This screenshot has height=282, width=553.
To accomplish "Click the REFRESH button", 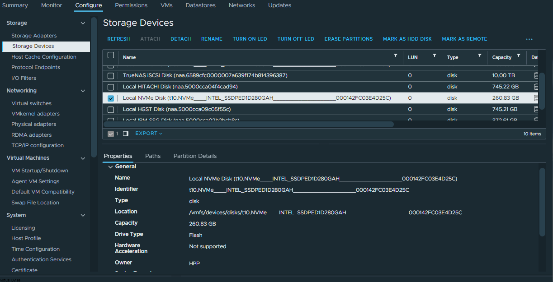I will 118,39.
